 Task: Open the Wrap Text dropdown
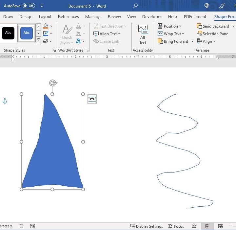click(171, 34)
